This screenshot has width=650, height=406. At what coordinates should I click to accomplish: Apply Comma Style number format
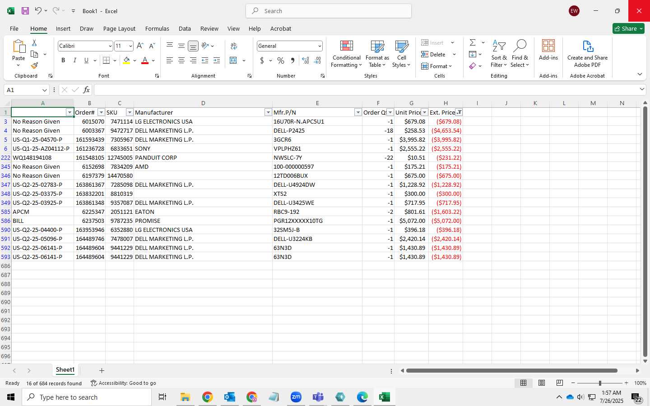[292, 60]
